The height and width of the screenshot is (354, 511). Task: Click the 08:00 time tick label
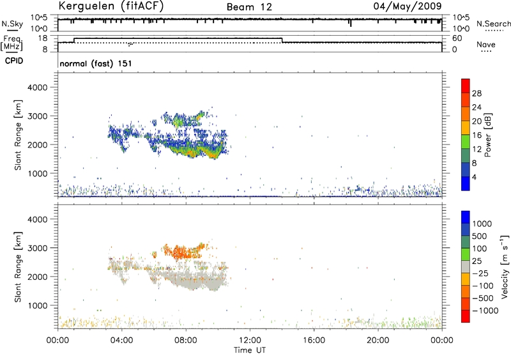coord(186,341)
